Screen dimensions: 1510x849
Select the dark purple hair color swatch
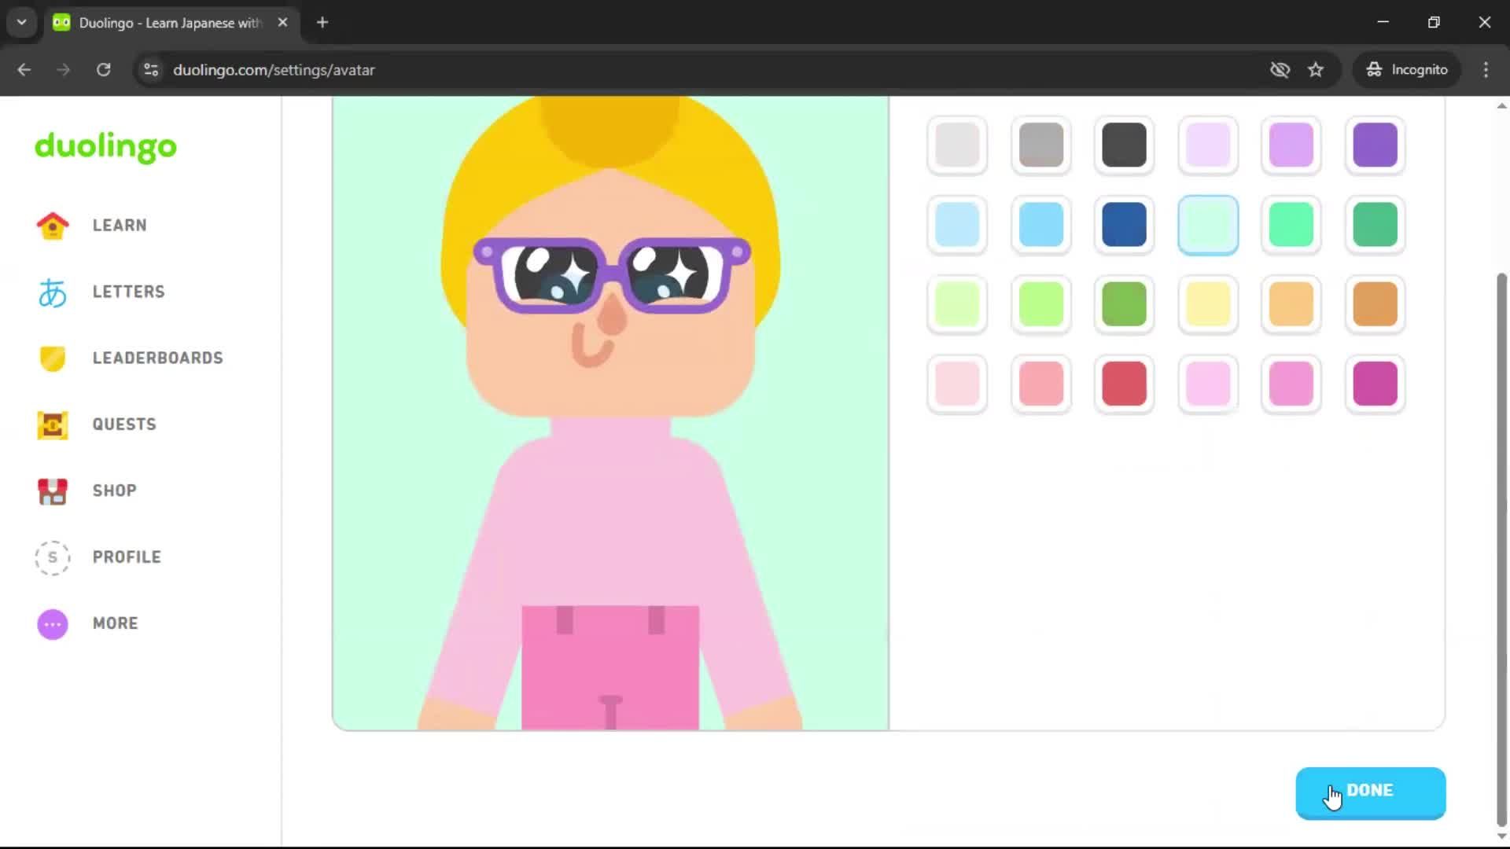(1375, 145)
